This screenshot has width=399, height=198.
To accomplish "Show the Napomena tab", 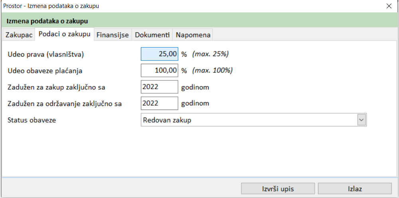I will pos(193,35).
